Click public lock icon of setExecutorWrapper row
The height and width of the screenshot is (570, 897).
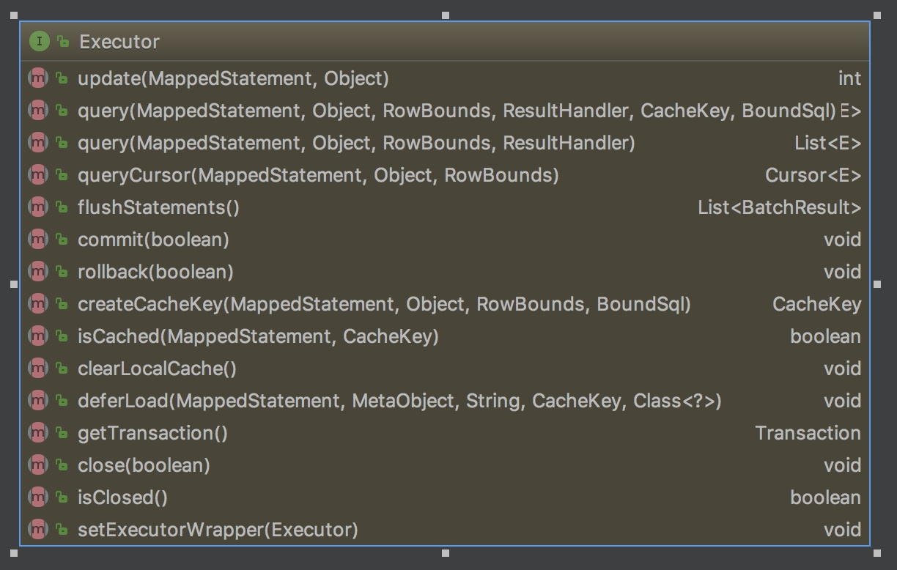pyautogui.click(x=62, y=530)
